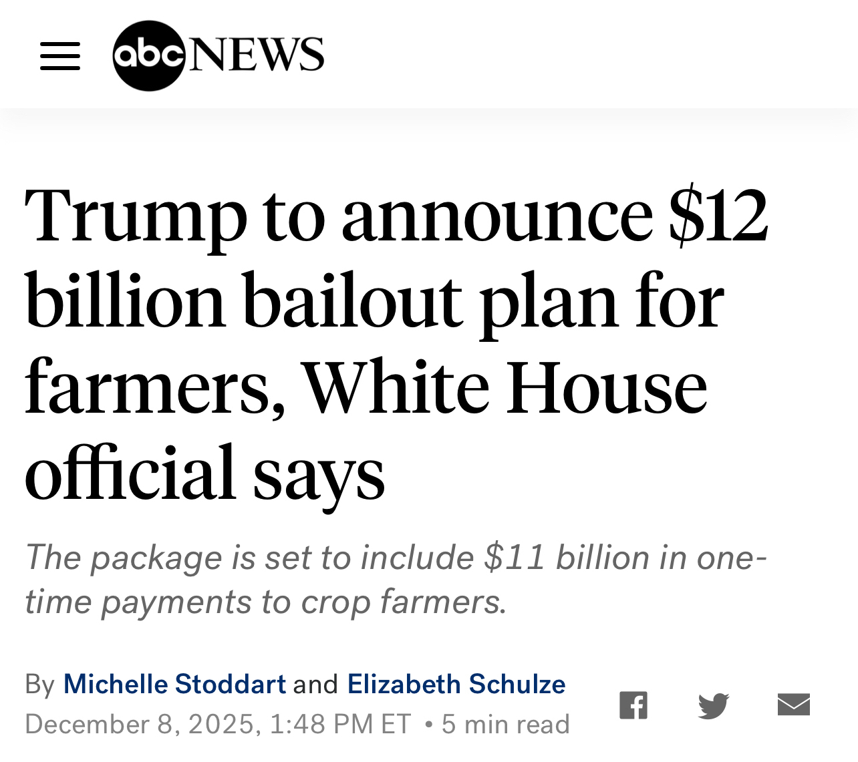Click "$11 billion" in the italic subheadline

(567, 557)
